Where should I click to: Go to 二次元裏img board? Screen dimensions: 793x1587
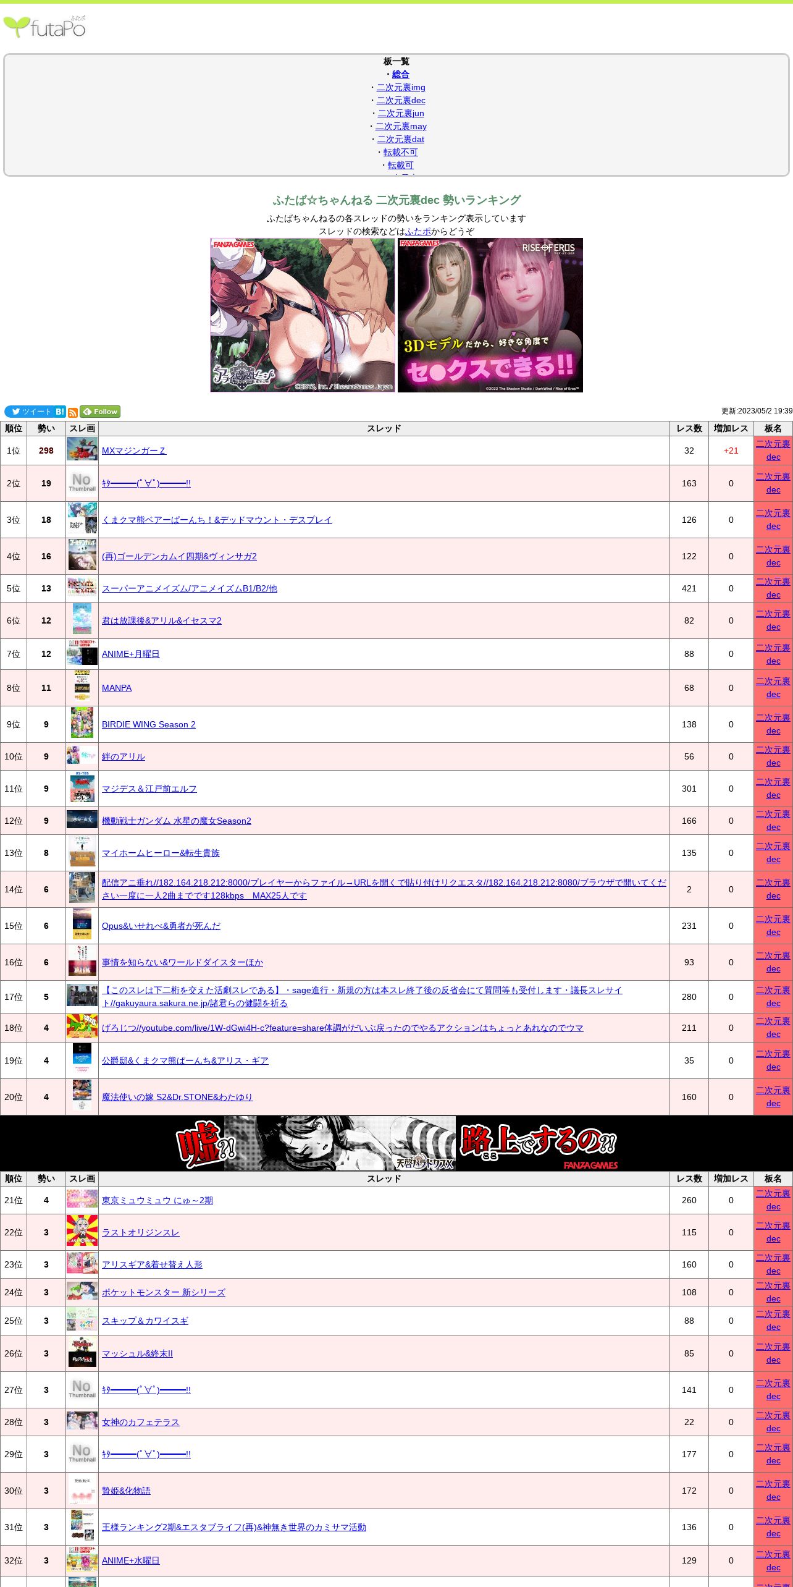click(401, 87)
